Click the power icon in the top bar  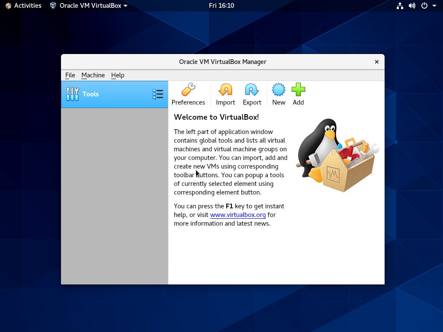pyautogui.click(x=424, y=6)
